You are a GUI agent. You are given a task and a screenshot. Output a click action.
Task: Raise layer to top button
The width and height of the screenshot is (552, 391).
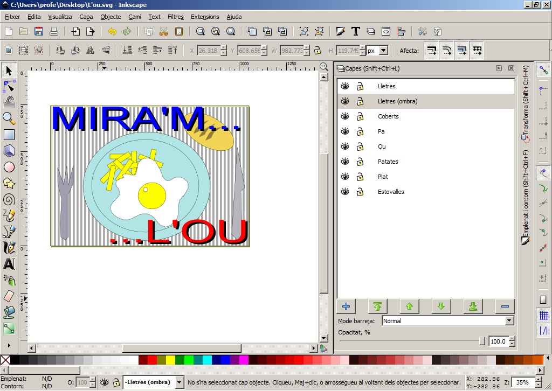point(378,306)
